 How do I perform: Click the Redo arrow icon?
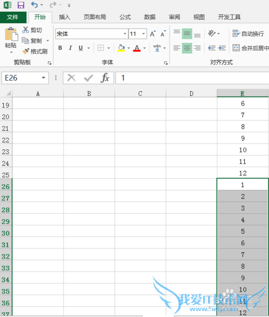[x=53, y=5]
